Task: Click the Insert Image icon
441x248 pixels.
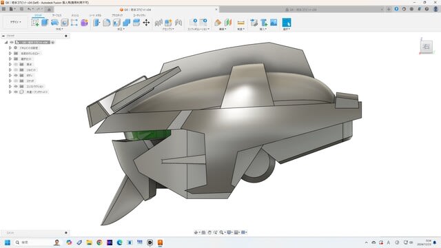Action: pos(274,23)
